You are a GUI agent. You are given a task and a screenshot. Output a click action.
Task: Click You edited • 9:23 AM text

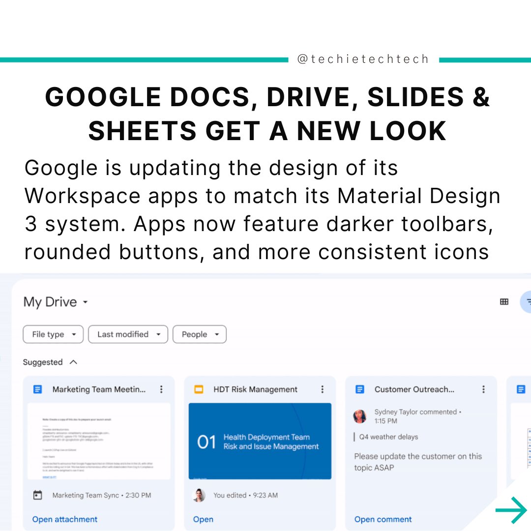(245, 495)
